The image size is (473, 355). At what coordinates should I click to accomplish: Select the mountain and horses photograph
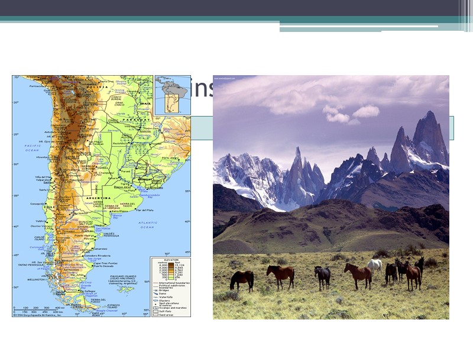point(331,197)
